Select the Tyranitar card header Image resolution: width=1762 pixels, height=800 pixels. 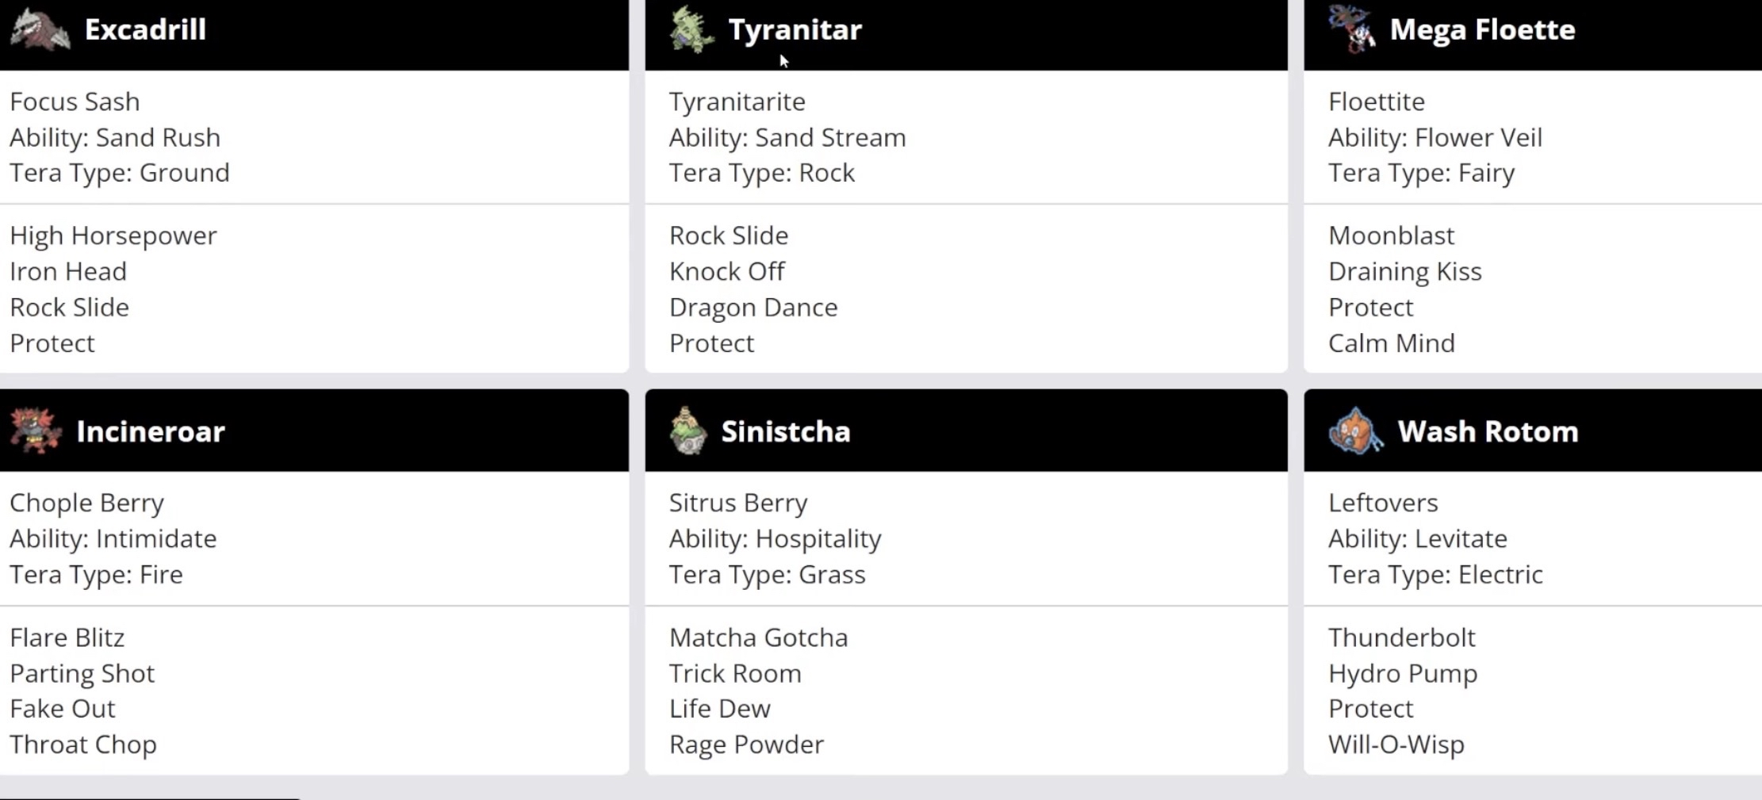[x=963, y=29]
